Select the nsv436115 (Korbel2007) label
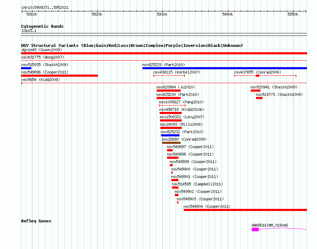 [x=177, y=72]
